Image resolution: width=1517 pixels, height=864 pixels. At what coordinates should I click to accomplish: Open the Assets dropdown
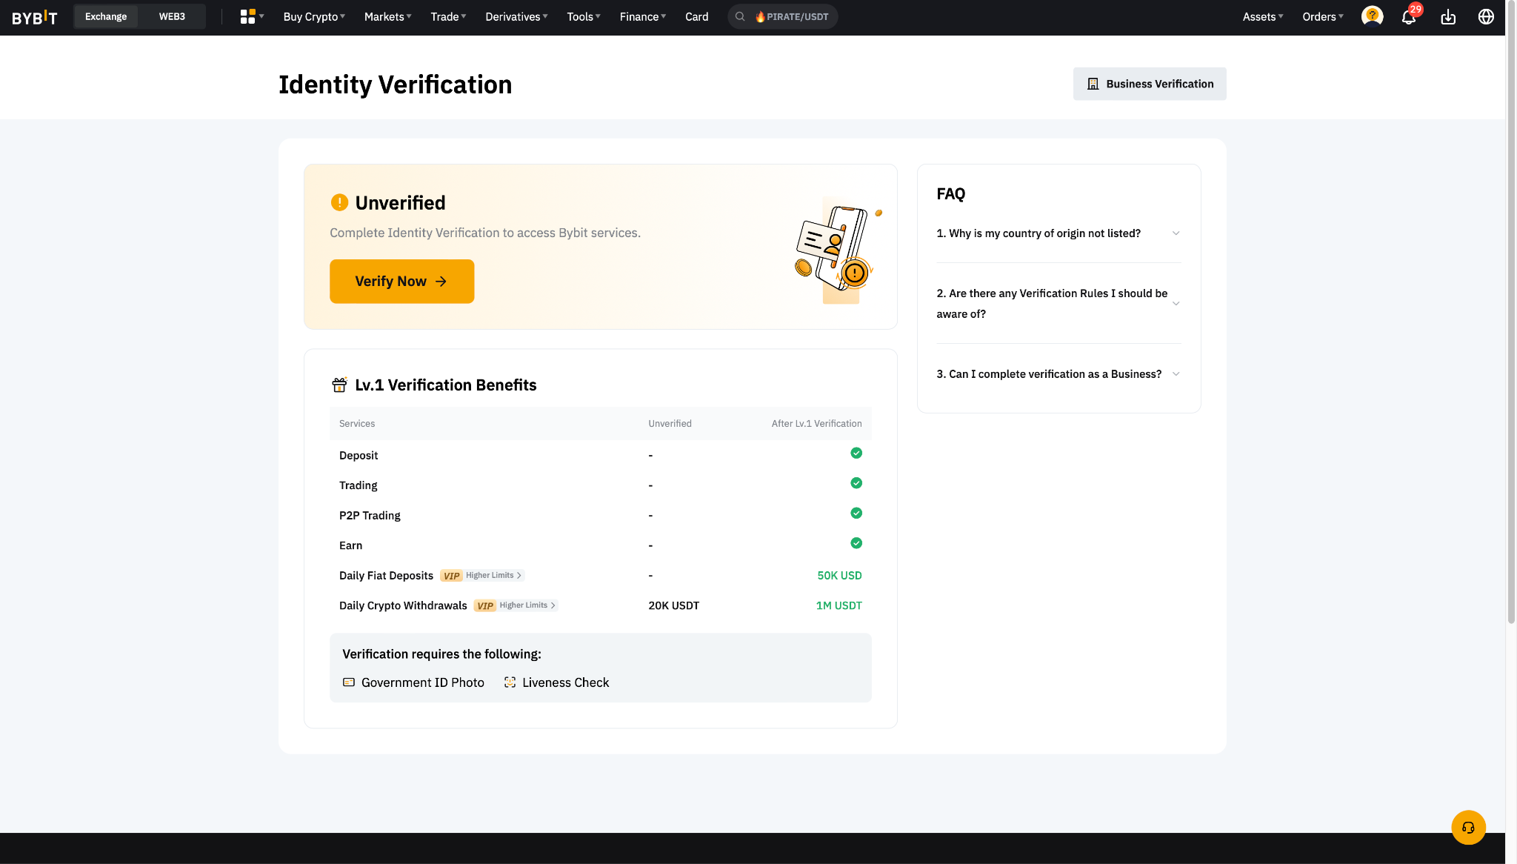(x=1263, y=16)
